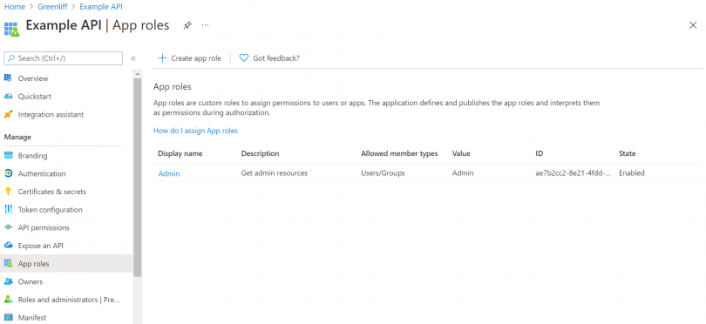Click role ID 'ae7b2cc2-8e21-4fdd-...' cell
This screenshot has height=324, width=706.
pos(574,172)
